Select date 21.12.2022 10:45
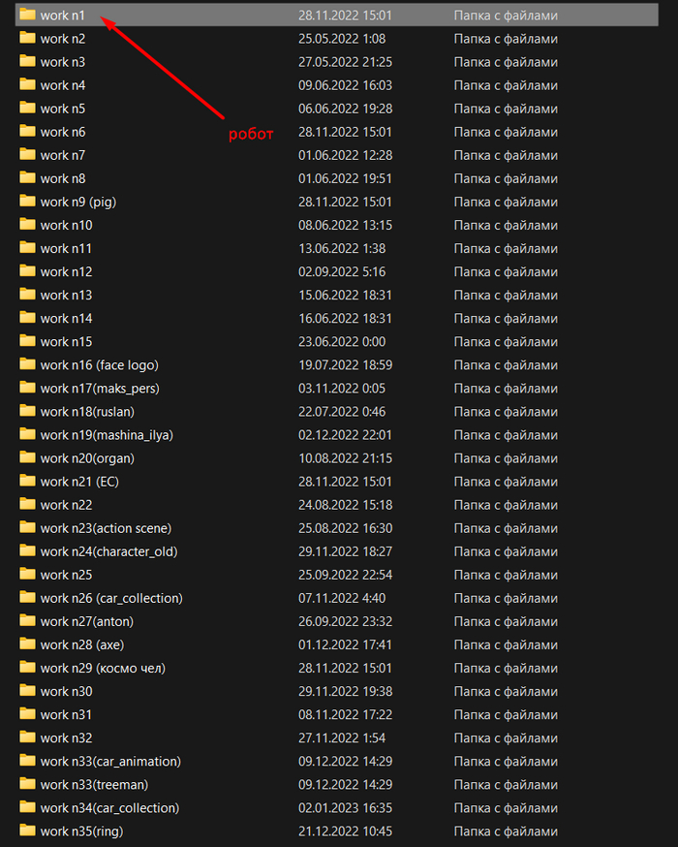Image resolution: width=678 pixels, height=847 pixels. (346, 831)
